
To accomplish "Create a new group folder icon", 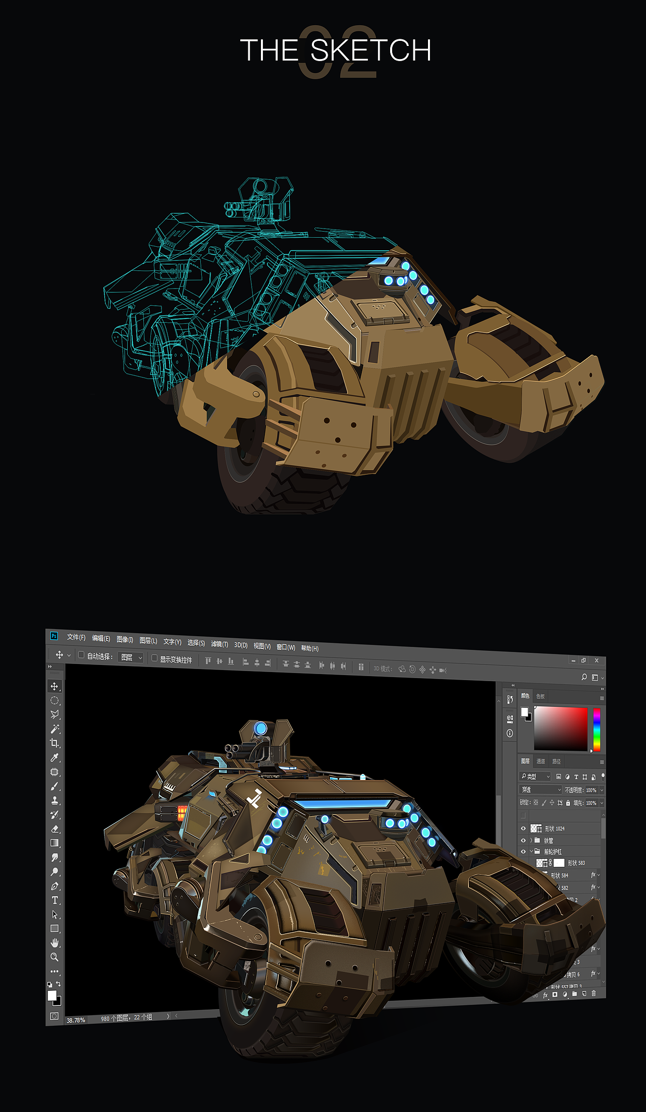I will click(x=574, y=994).
